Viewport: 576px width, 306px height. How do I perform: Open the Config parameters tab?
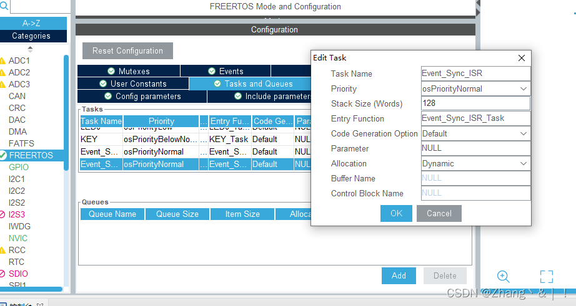point(142,97)
